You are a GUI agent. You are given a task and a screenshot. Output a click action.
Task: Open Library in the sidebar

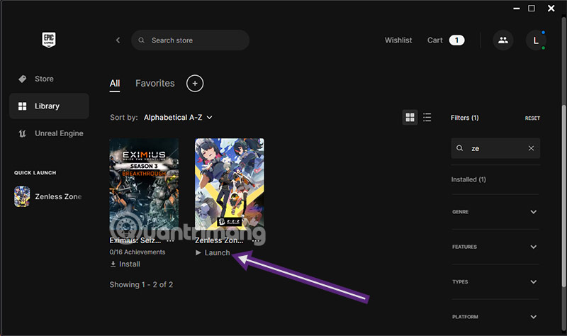coord(49,106)
